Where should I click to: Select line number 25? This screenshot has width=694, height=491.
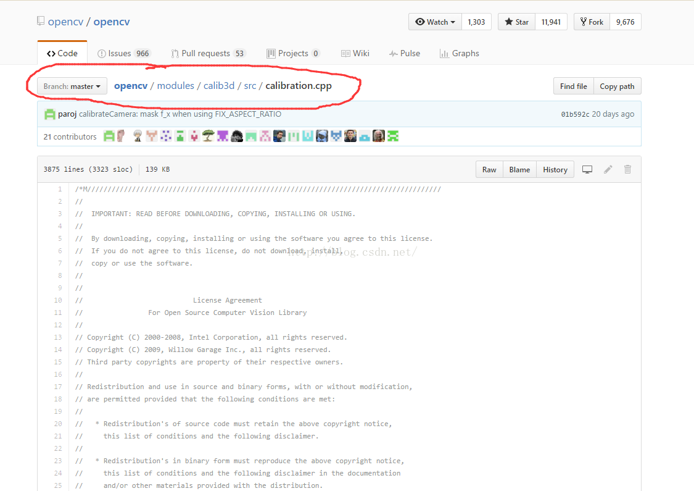coord(58,485)
